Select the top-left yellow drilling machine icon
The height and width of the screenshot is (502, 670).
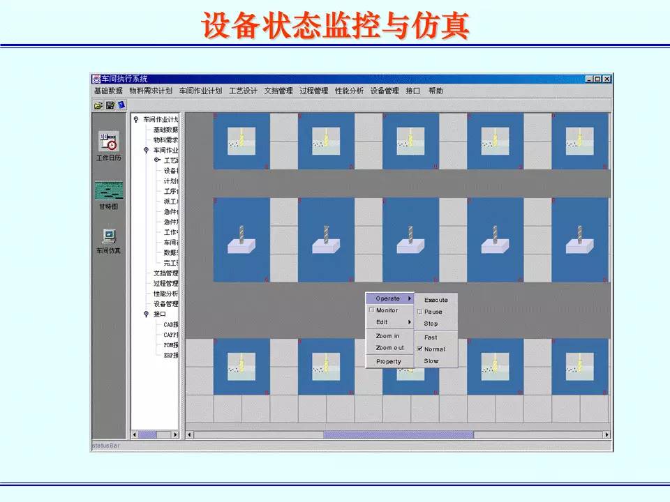click(x=241, y=140)
